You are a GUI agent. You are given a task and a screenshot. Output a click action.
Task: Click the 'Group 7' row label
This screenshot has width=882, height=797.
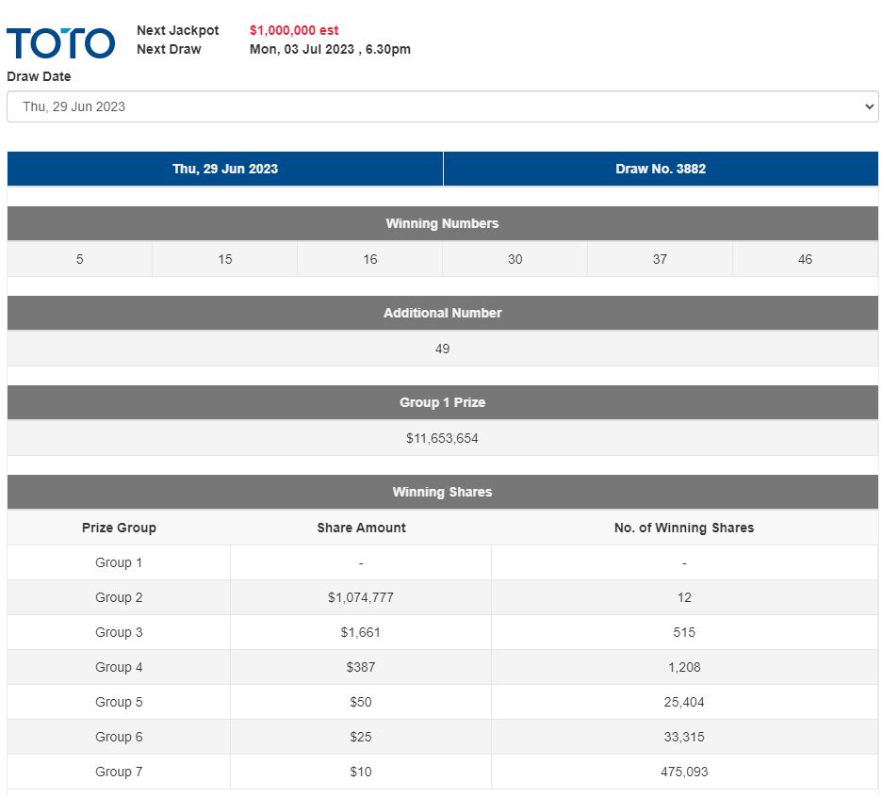[119, 772]
